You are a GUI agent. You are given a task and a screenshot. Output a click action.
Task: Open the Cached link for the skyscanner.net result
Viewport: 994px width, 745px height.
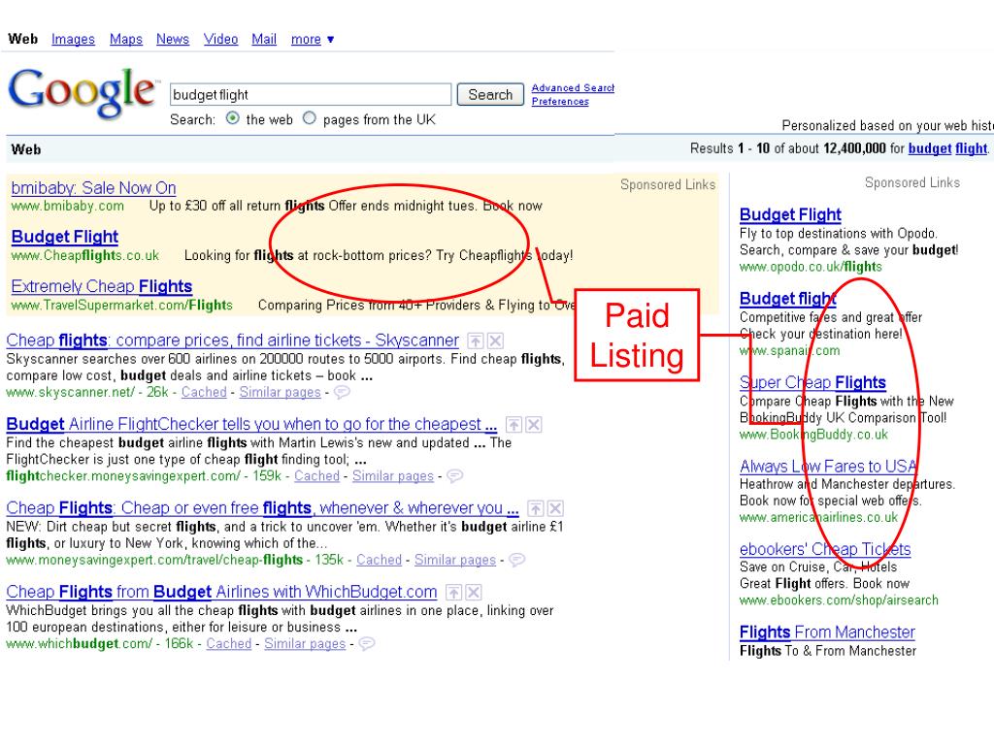[x=204, y=393]
